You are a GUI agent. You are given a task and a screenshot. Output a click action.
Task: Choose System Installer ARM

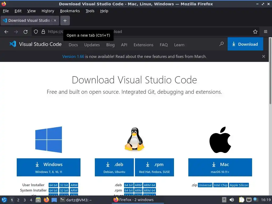[74, 190]
